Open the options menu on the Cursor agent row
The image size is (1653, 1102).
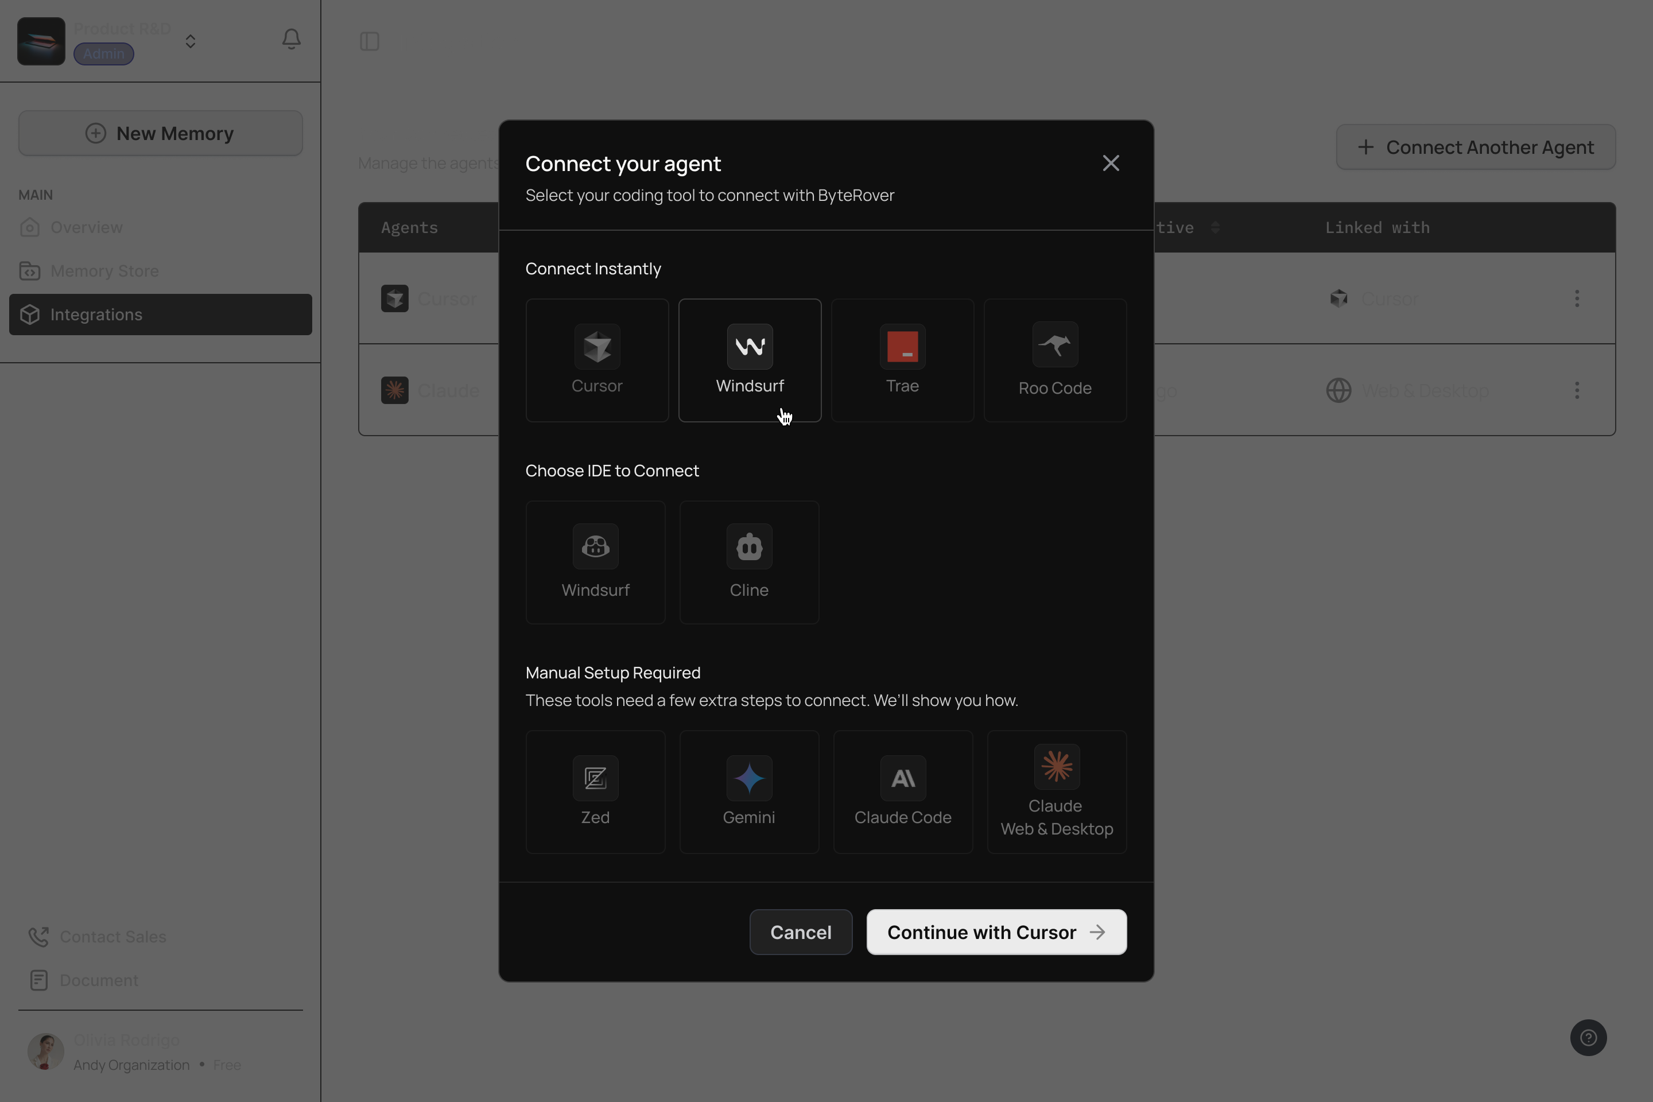click(x=1577, y=298)
